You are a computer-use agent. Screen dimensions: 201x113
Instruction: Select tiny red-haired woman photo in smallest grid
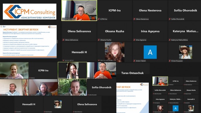[x=160, y=108]
